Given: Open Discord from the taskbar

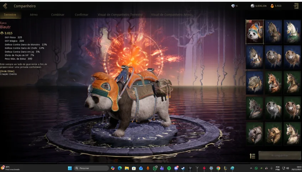Looking at the screenshot, I should click(176, 168).
